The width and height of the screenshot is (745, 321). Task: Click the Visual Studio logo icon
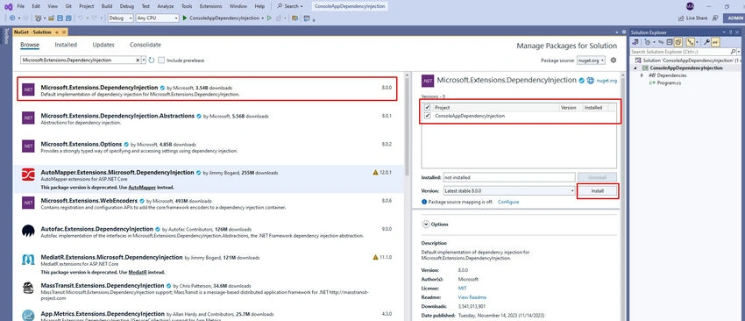(8, 6)
